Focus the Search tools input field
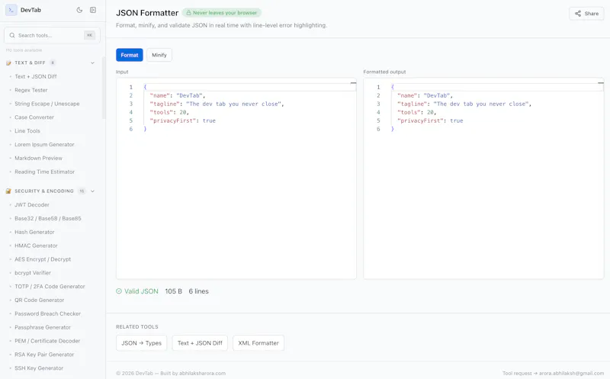Image resolution: width=610 pixels, height=379 pixels. click(x=52, y=35)
